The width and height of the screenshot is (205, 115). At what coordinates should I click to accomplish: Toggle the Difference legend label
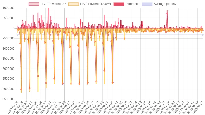(x=132, y=4)
